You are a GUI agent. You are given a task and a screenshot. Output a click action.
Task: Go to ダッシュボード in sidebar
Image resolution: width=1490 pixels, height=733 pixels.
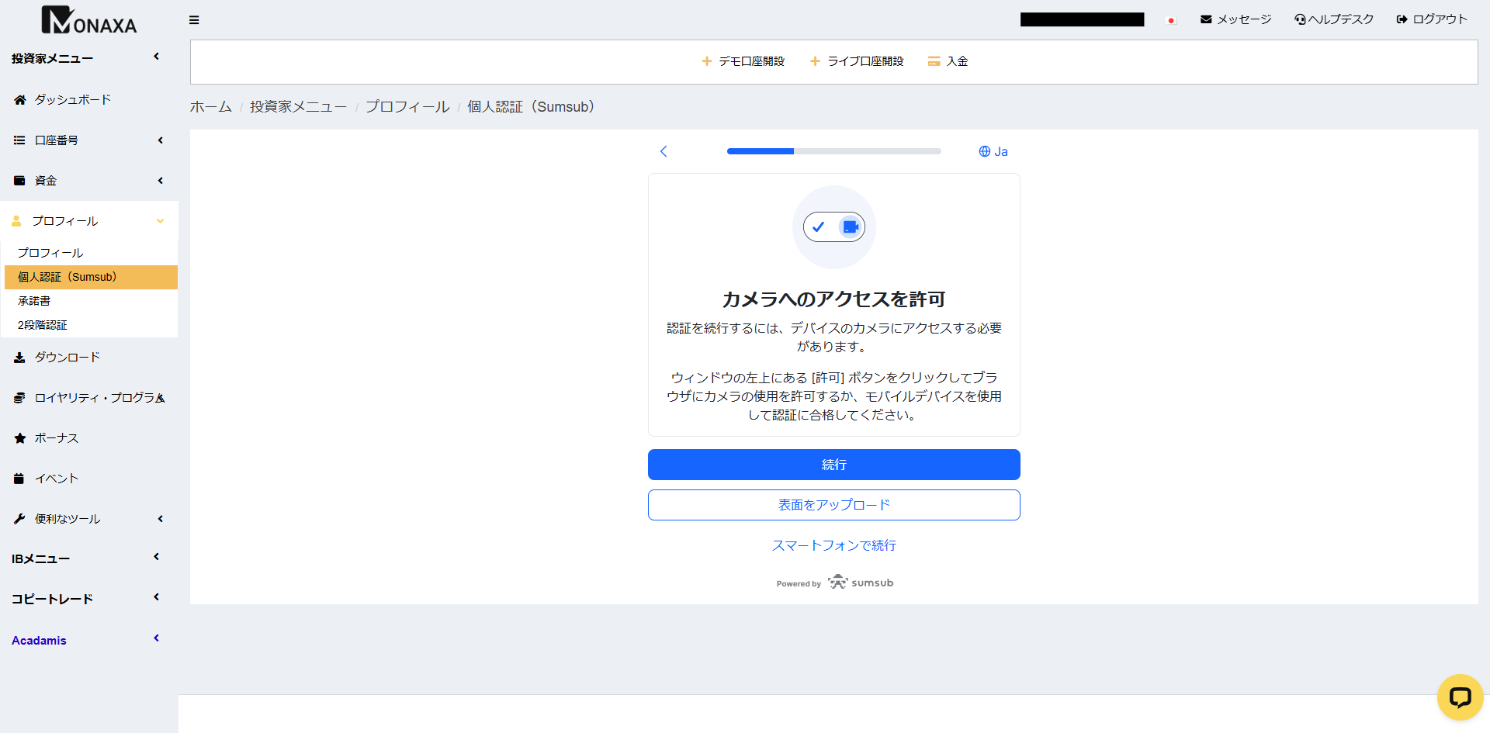click(72, 100)
